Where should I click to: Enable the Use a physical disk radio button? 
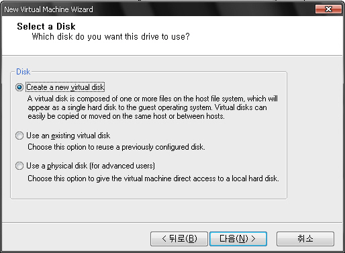pos(19,166)
